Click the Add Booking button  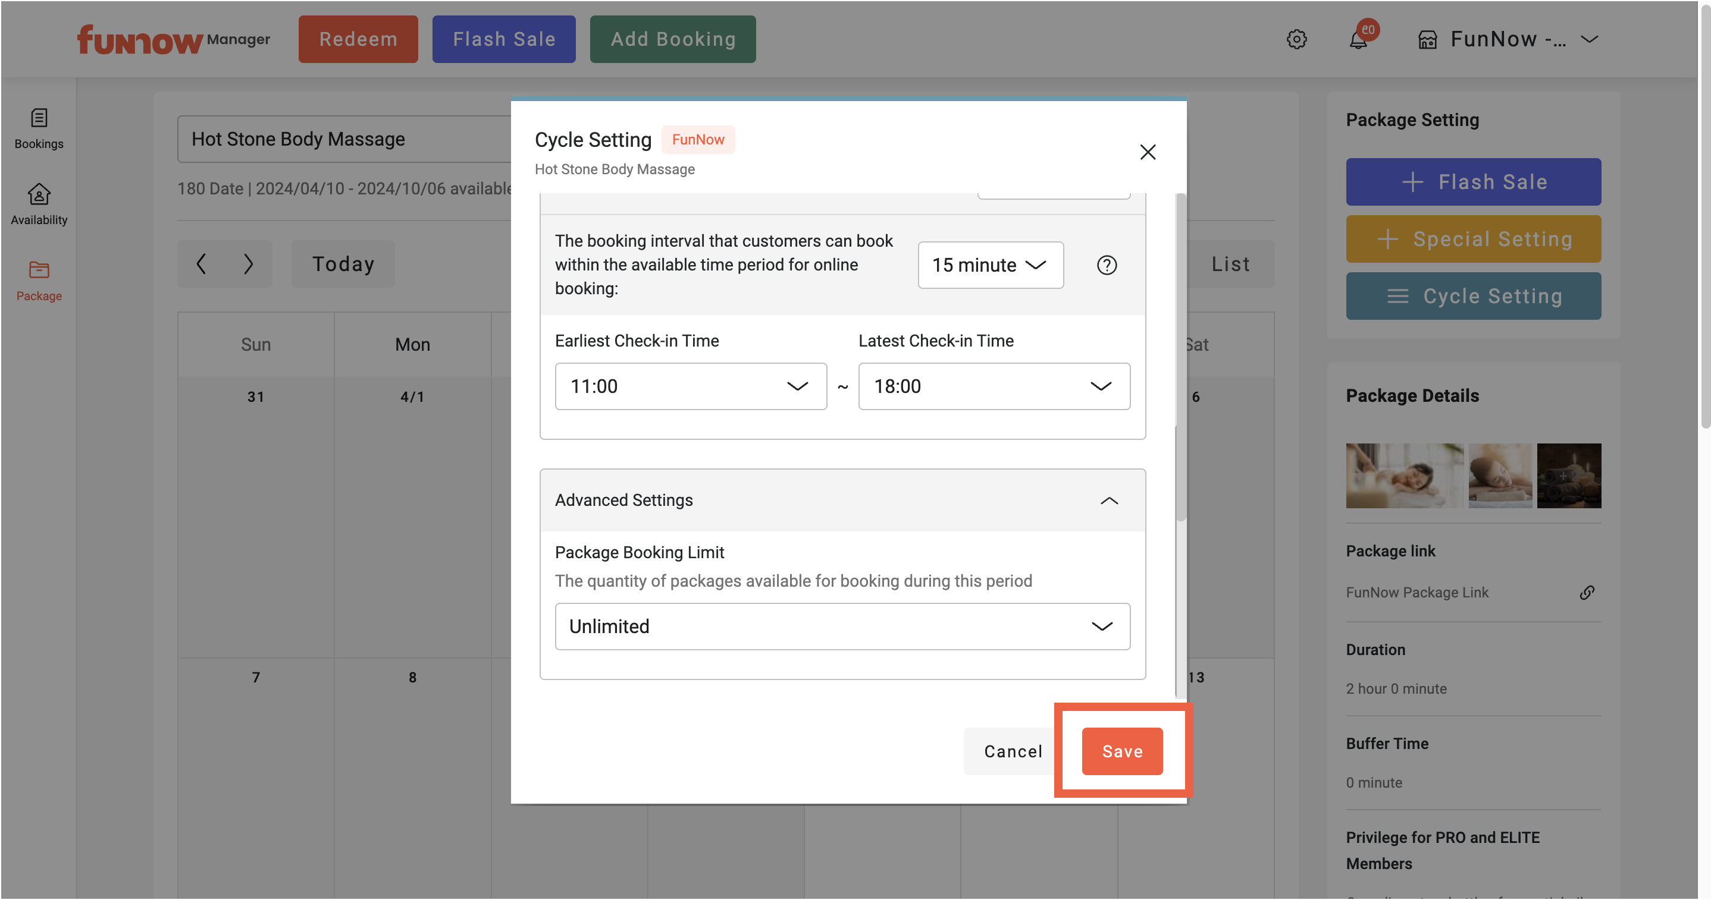click(673, 39)
